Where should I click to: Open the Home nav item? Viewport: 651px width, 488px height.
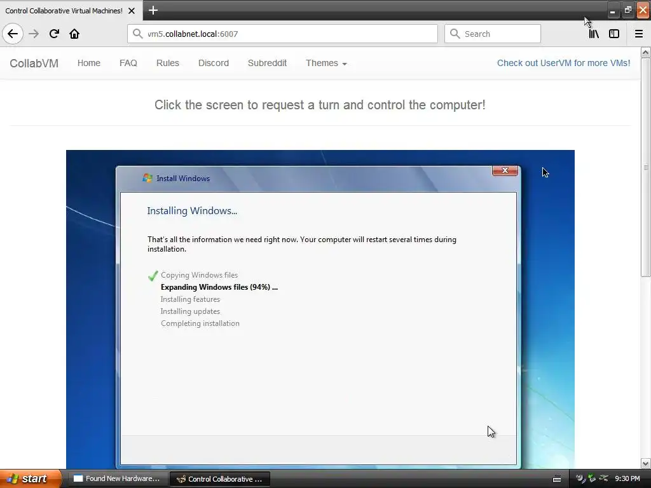coord(89,63)
